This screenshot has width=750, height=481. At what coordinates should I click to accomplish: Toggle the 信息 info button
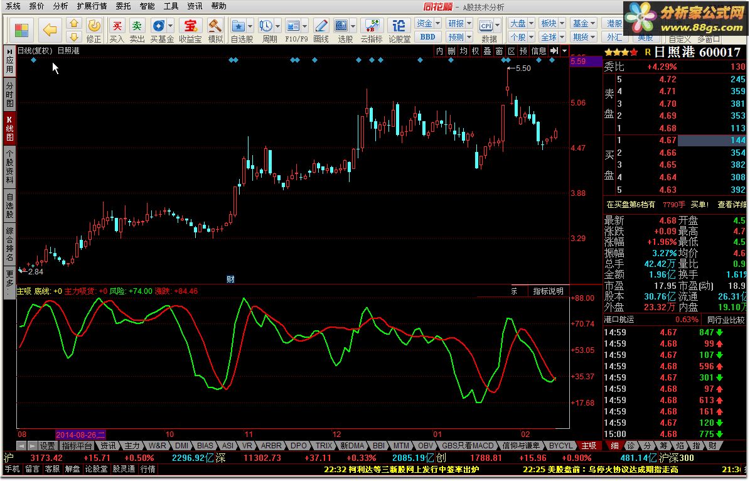point(538,51)
